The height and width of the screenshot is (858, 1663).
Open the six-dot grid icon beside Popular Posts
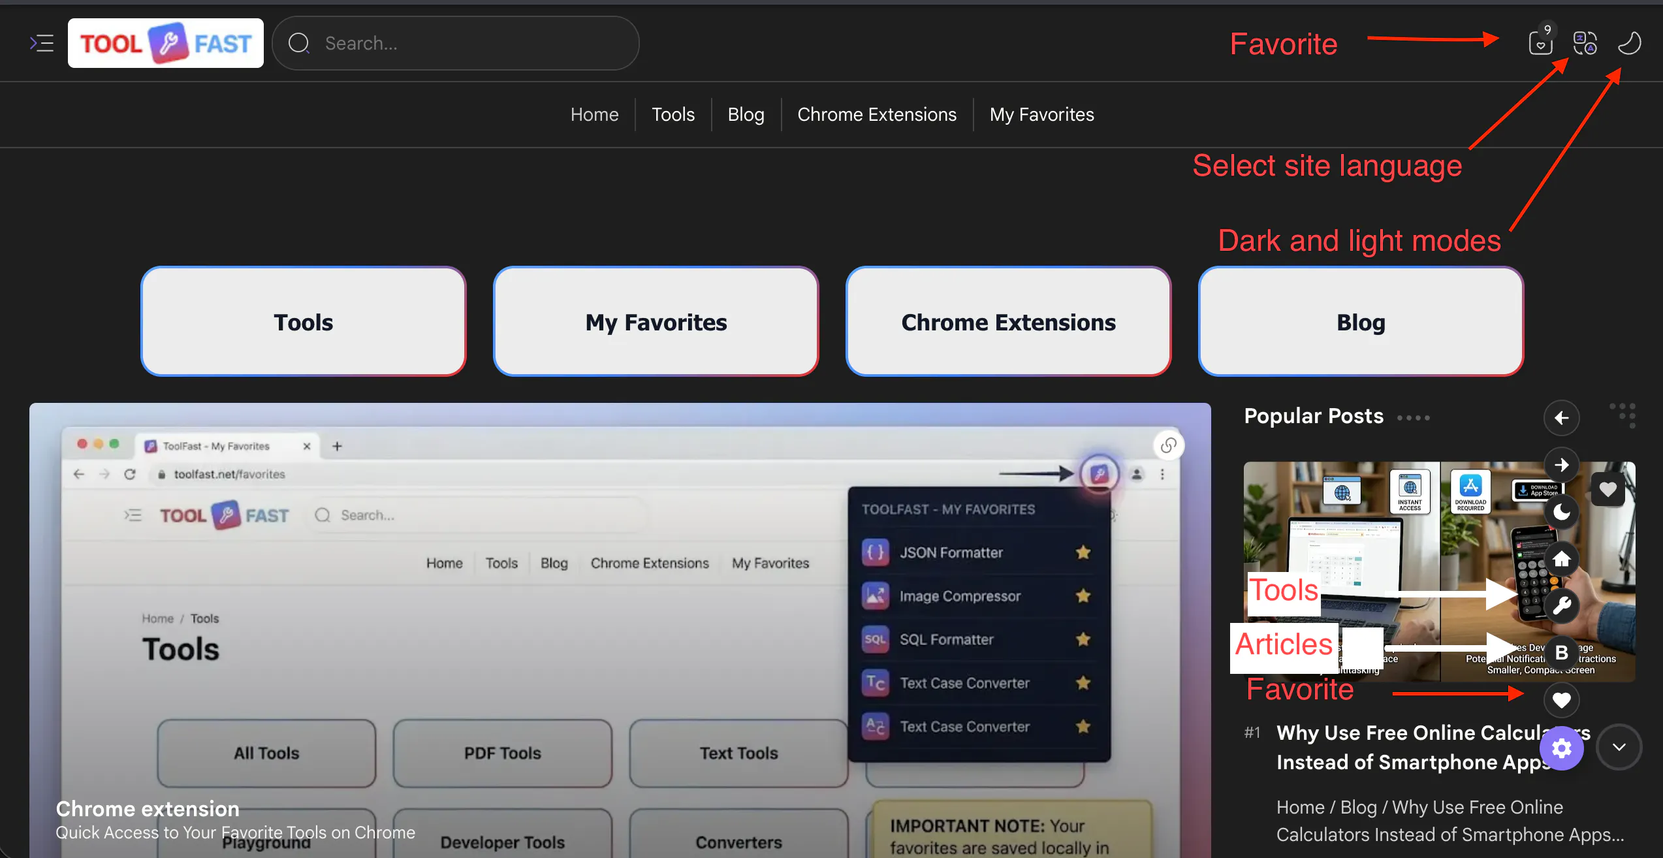[1623, 415]
